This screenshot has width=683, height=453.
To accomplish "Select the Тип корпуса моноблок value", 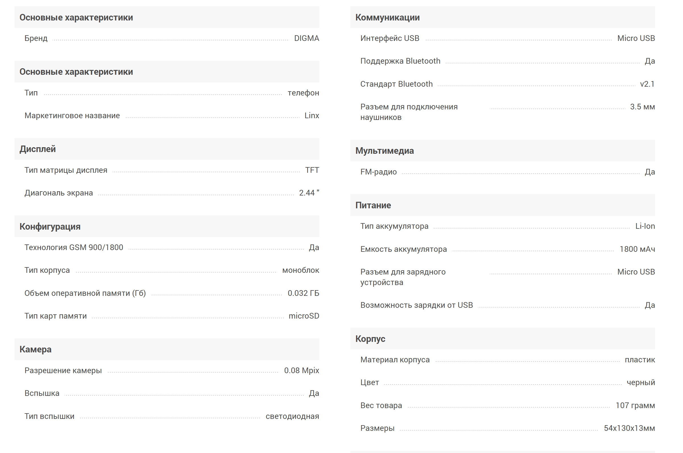I will tap(301, 270).
